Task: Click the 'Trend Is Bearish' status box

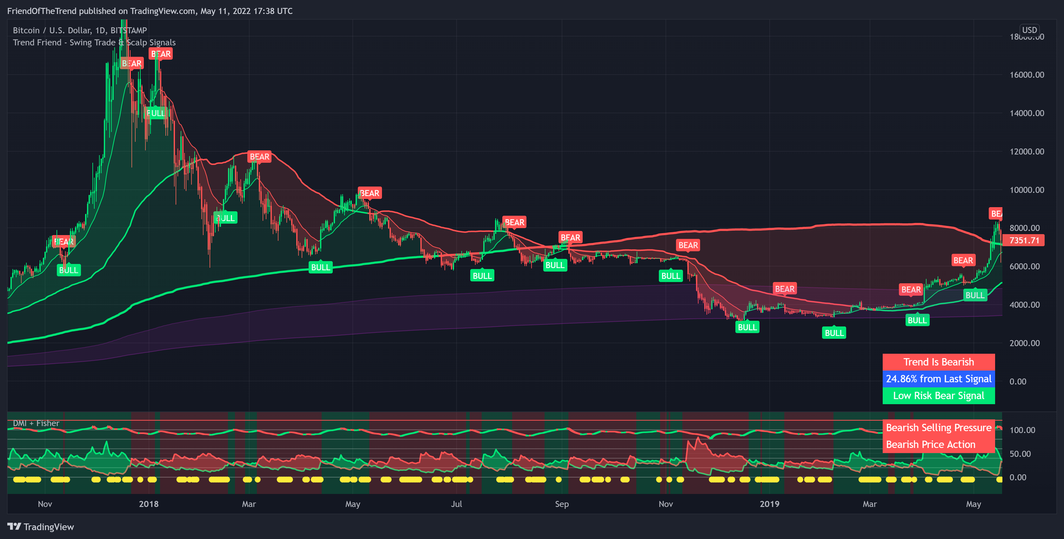Action: [939, 362]
